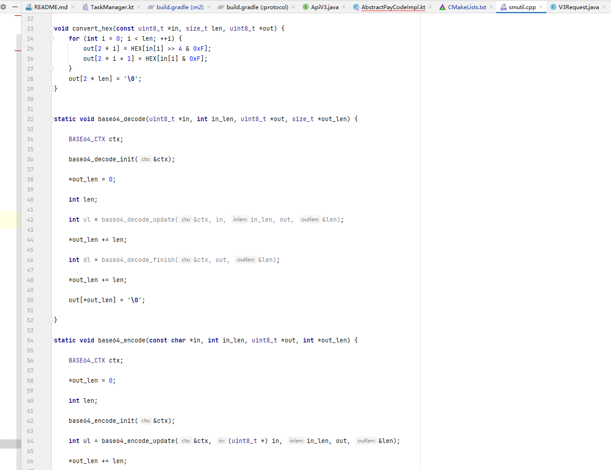Switch to the README.md tab
This screenshot has height=470, width=611.
(x=51, y=7)
